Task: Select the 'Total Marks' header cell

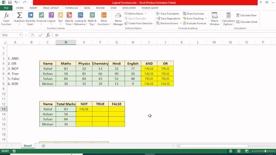Action: click(66, 104)
